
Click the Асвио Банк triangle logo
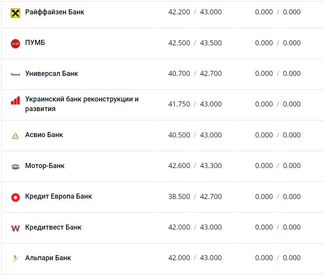click(x=15, y=136)
